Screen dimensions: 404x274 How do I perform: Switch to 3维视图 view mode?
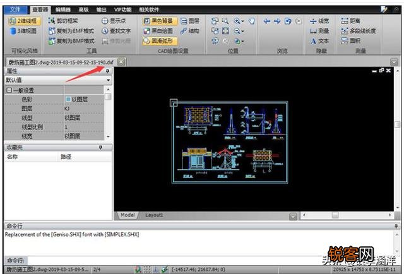[23, 31]
